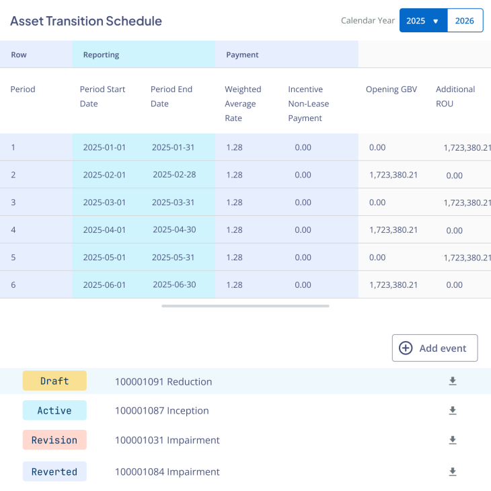
Task: Select the Revision status badge
Action: pos(54,440)
